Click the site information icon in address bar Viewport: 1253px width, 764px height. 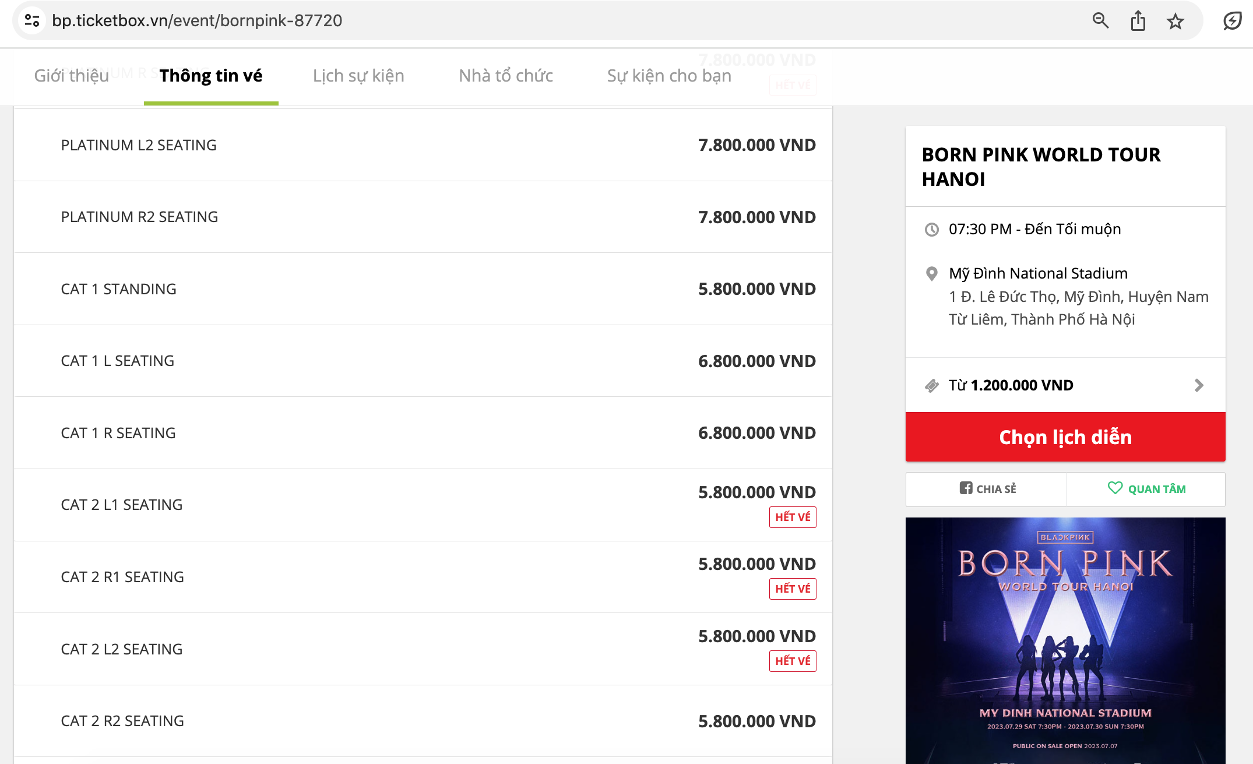pos(32,21)
